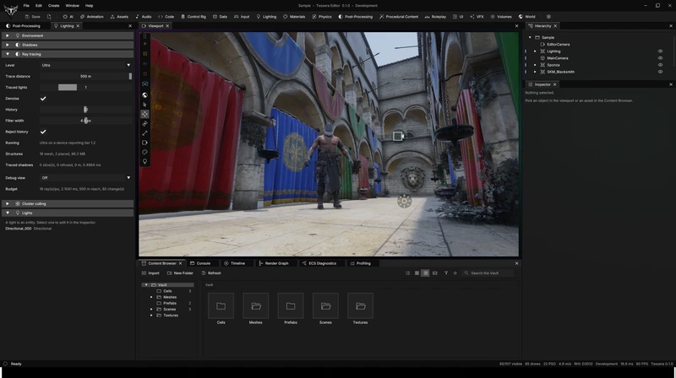Image resolution: width=676 pixels, height=378 pixels.
Task: Toggle visibility of MainCamera in Hierarchy
Action: coord(660,58)
